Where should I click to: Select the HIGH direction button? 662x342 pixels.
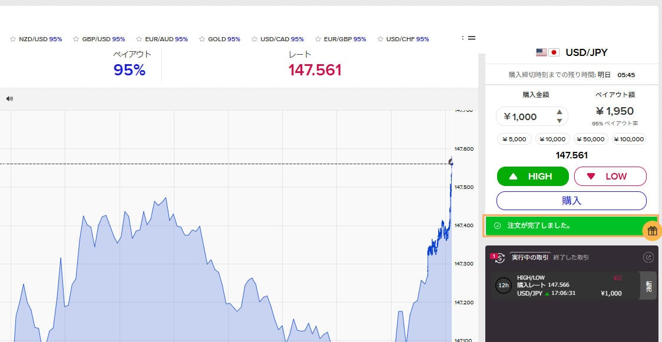click(x=533, y=176)
